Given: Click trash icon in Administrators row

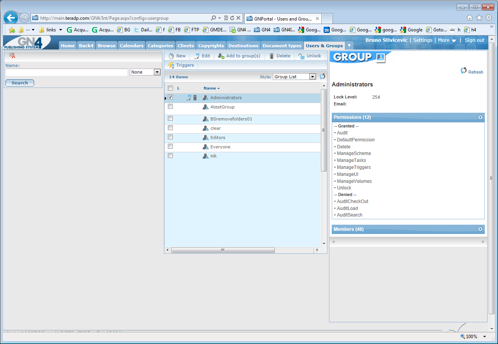Looking at the screenshot, I should (195, 98).
